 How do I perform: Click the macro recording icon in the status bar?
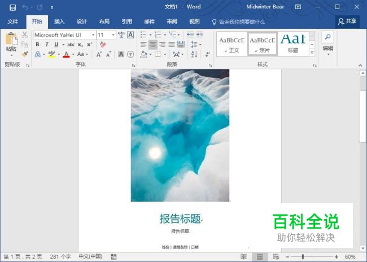(113, 256)
